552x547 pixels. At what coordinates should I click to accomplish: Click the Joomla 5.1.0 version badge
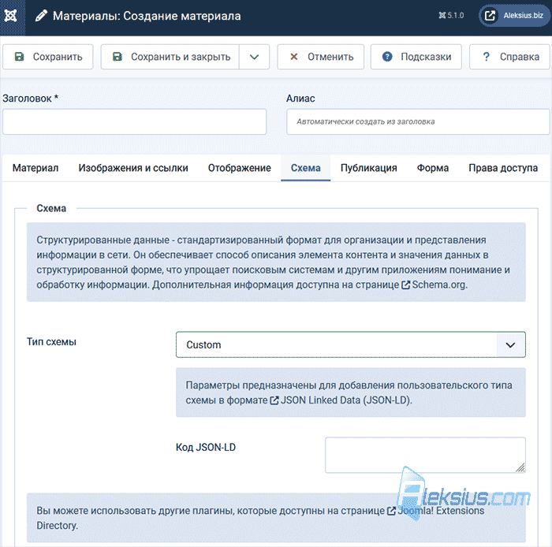(451, 16)
